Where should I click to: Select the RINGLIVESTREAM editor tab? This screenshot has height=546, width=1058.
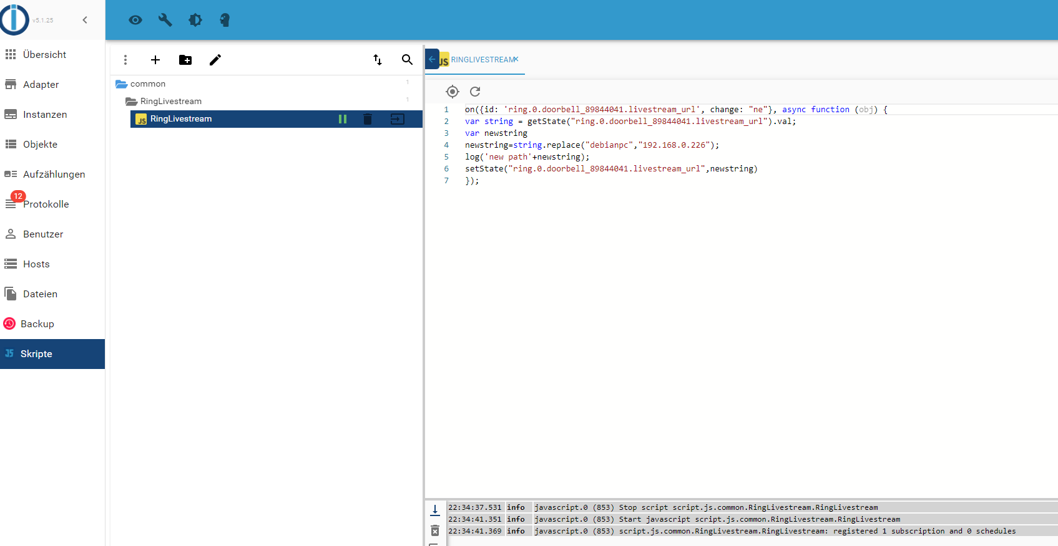482,60
